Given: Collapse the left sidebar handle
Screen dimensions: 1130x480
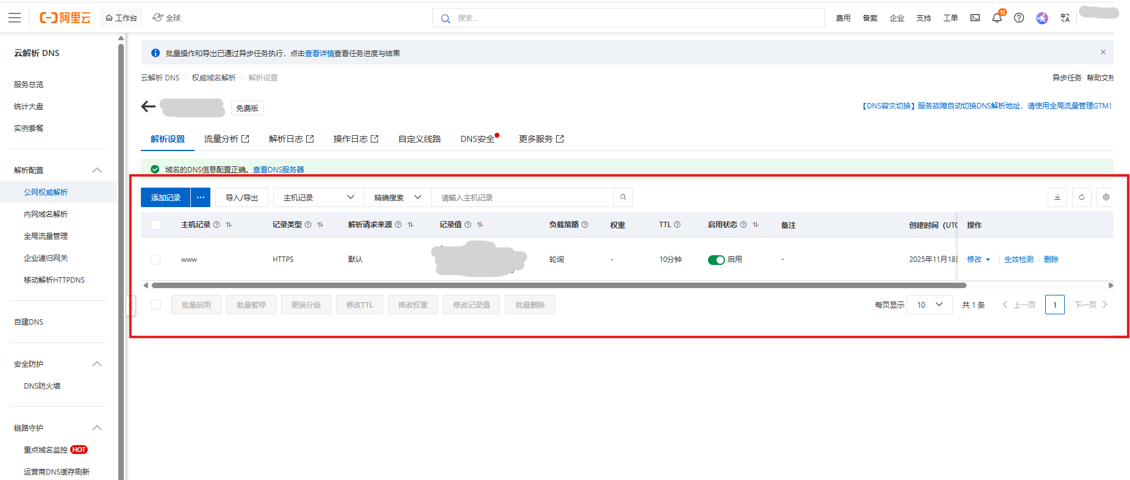Looking at the screenshot, I should pos(131,305).
